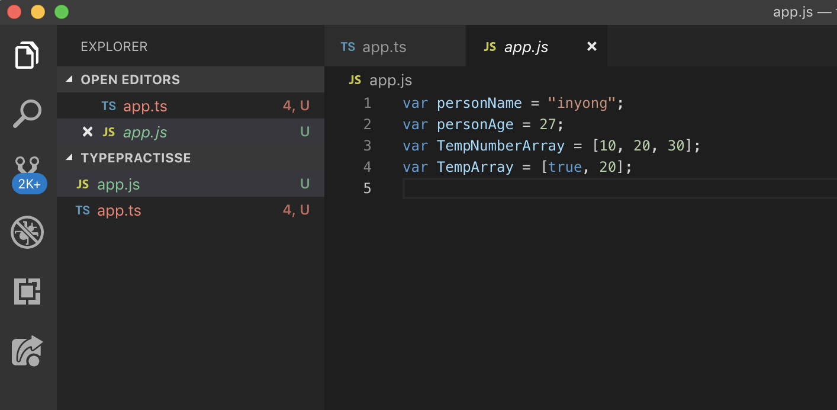This screenshot has height=410, width=837.
Task: Click the TempArray variable on line 4
Action: (475, 167)
